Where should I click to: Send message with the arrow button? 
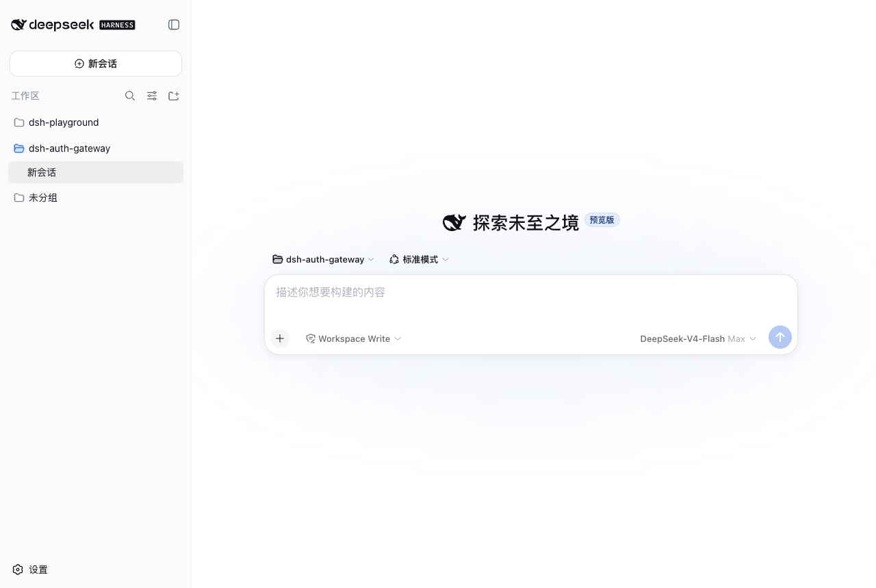click(780, 337)
